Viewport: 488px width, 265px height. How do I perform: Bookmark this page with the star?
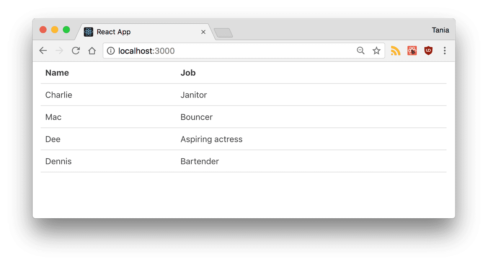377,51
